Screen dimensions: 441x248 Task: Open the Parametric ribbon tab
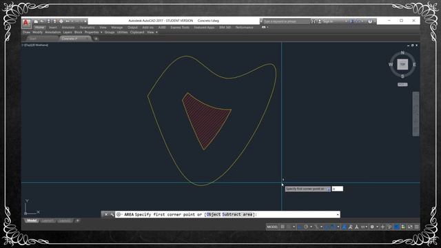point(88,28)
